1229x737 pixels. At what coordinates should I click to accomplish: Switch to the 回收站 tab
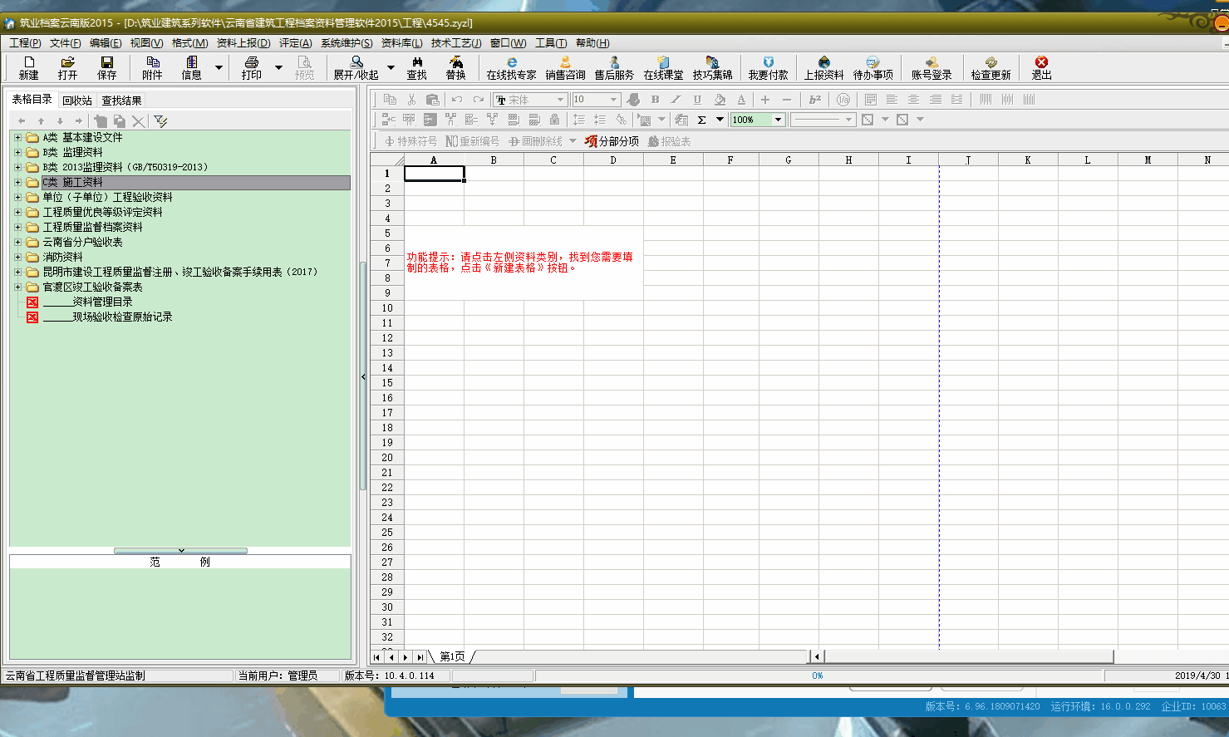[x=76, y=101]
